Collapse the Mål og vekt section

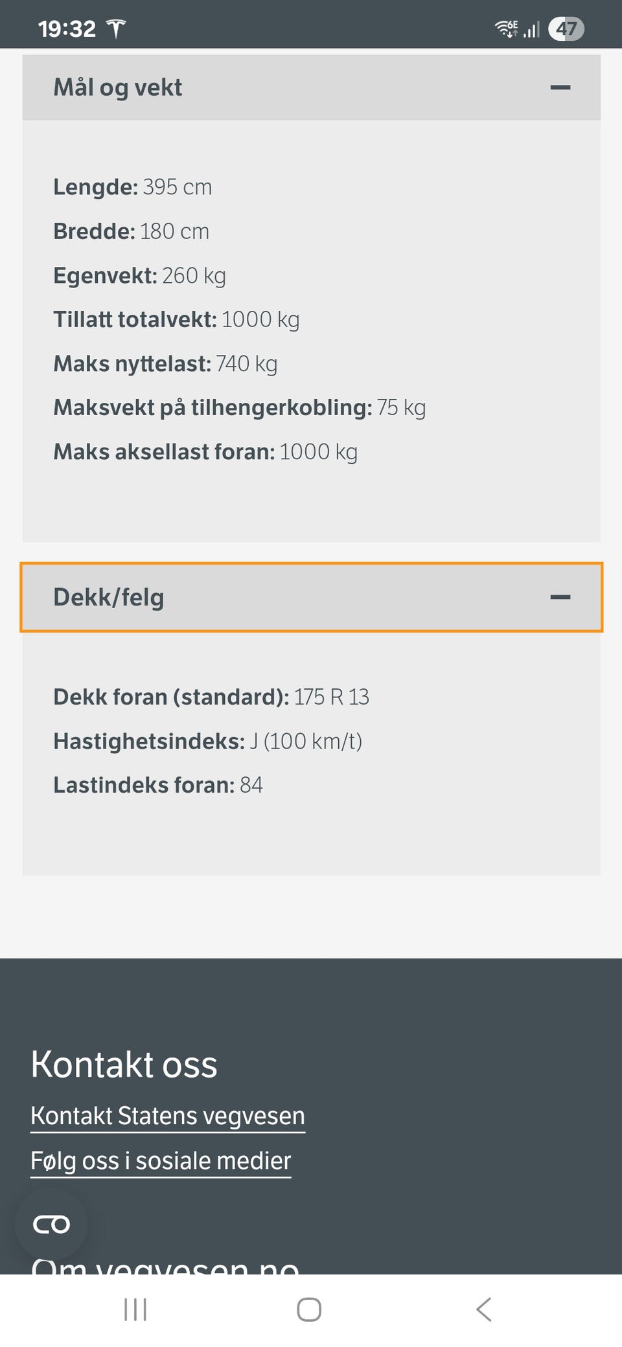tap(311, 87)
